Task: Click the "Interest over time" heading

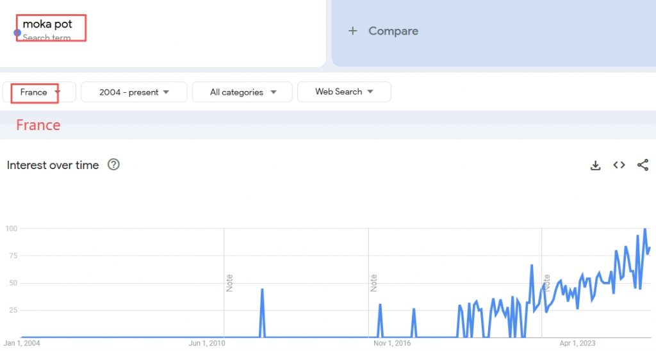Action: click(53, 165)
